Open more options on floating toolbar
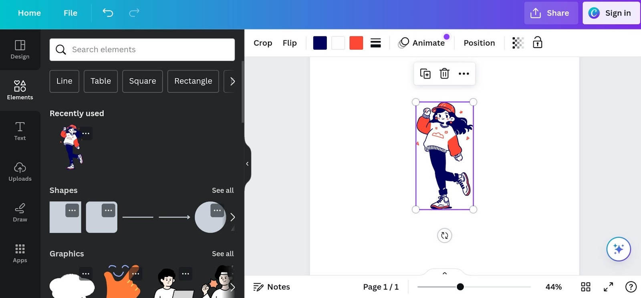This screenshot has width=641, height=298. click(x=464, y=74)
